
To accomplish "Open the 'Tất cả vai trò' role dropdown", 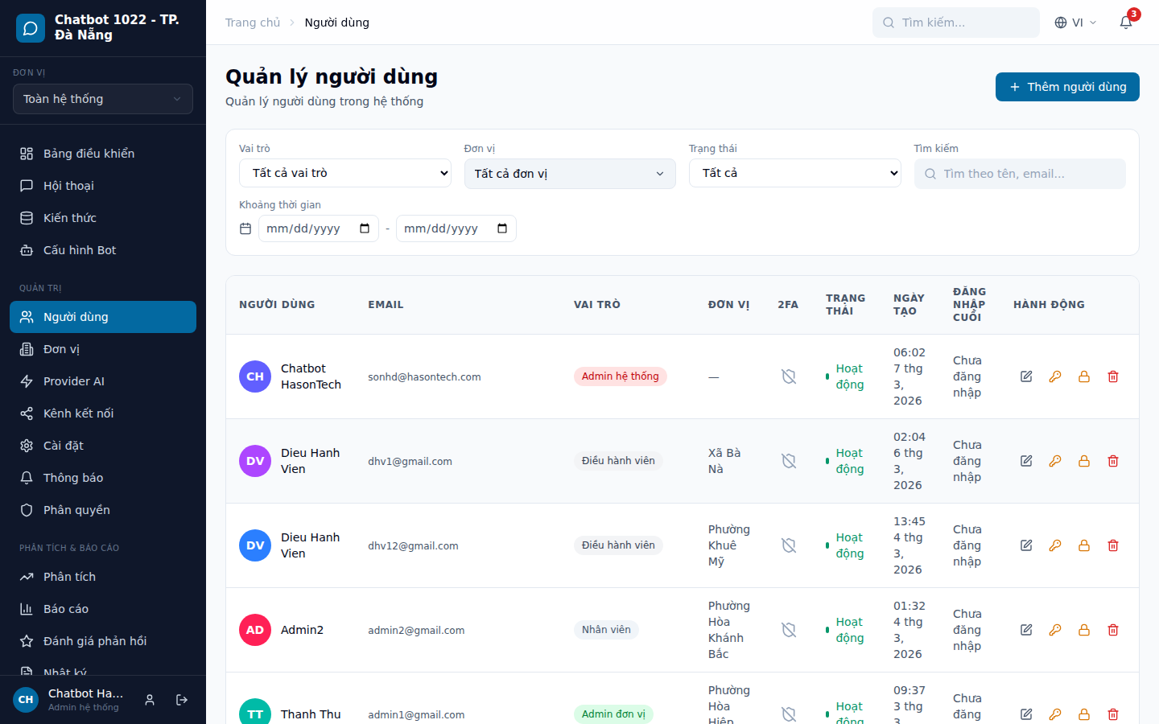I will 344,173.
